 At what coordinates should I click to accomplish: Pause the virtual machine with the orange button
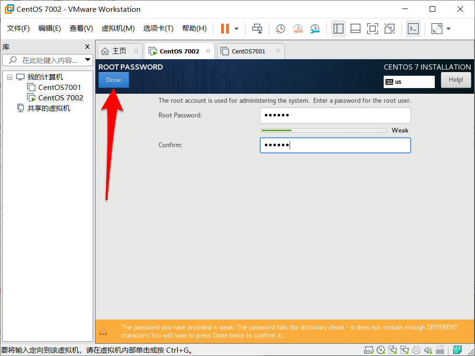[225, 29]
